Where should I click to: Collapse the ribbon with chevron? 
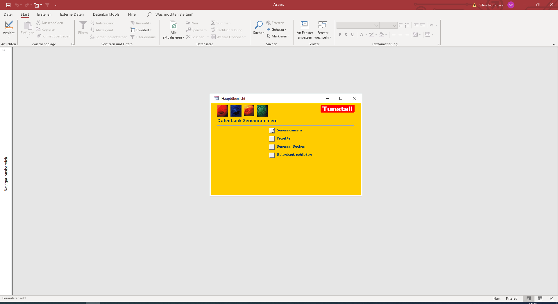coord(554,44)
